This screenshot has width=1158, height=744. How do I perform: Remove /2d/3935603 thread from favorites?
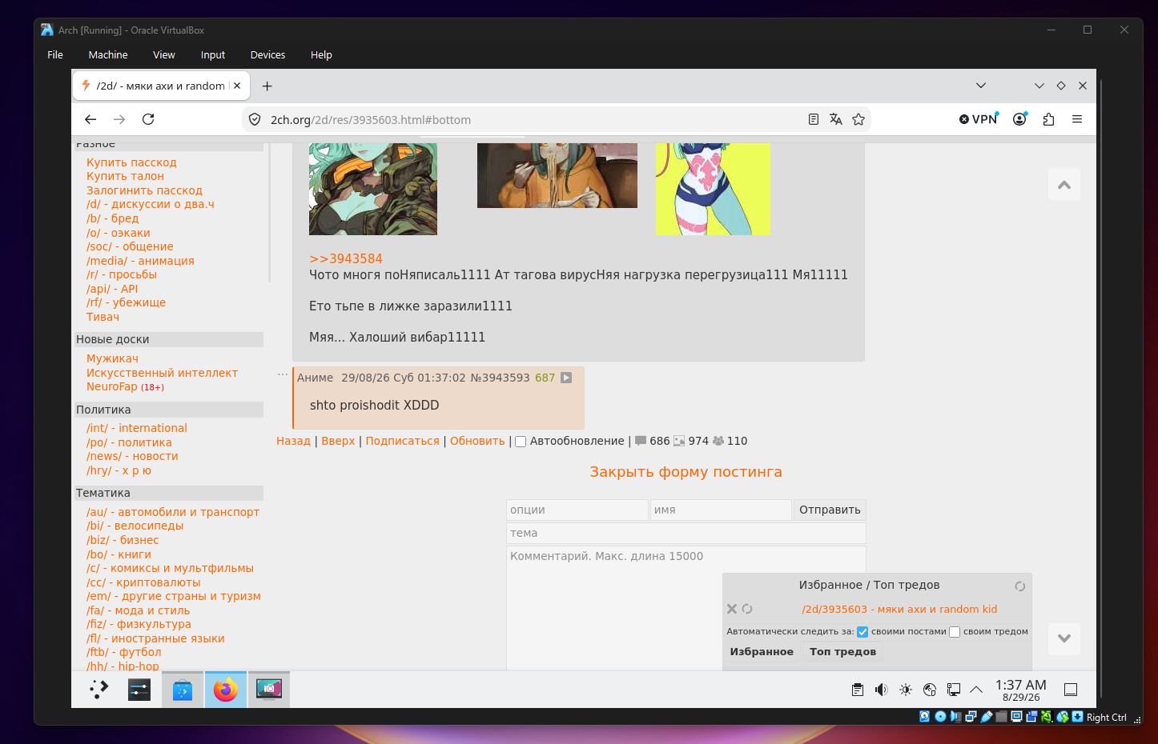point(732,609)
